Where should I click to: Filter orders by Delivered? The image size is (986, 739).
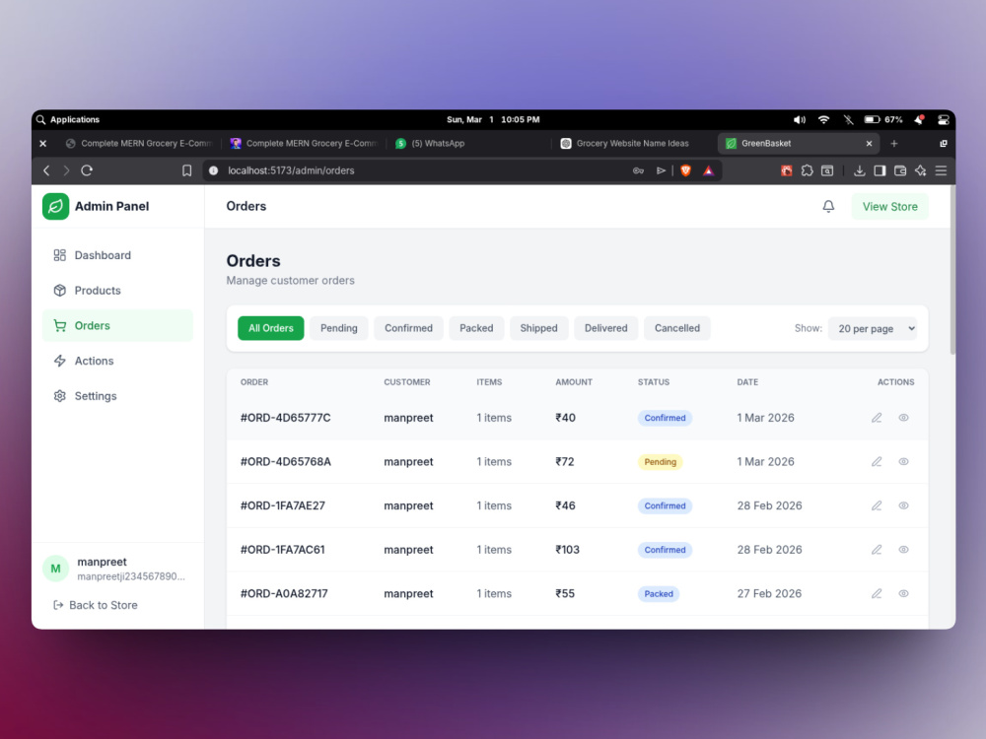[x=605, y=328]
